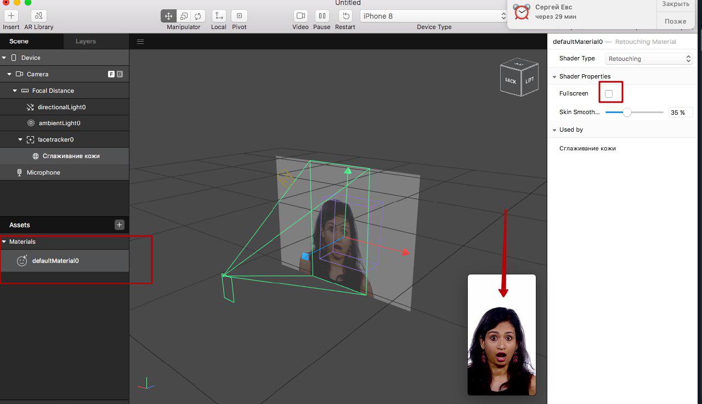Add a new asset with plus
Viewport: 702px width, 404px height.
click(120, 225)
